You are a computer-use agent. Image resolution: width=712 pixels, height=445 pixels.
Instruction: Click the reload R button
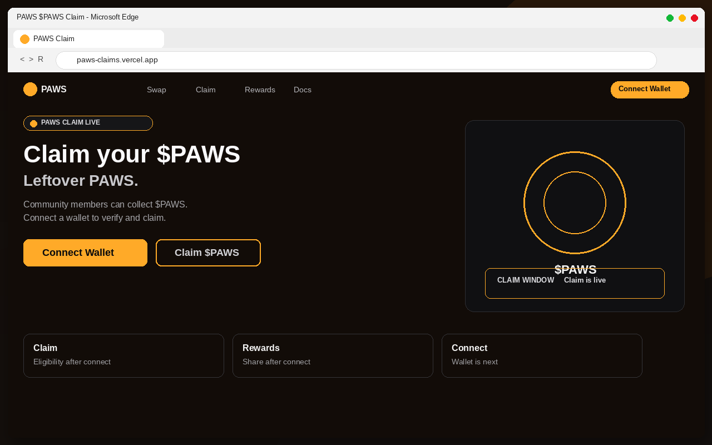tap(41, 59)
